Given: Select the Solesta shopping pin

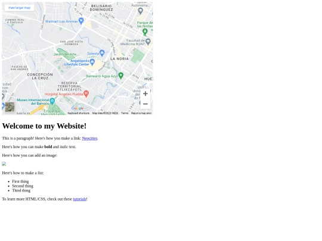Looking at the screenshot, I should tap(102, 53).
